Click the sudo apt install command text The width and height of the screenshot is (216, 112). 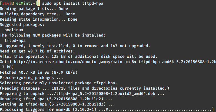[61, 4]
